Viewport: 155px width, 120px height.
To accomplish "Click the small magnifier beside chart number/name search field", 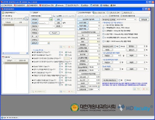I will (x=54, y=16).
